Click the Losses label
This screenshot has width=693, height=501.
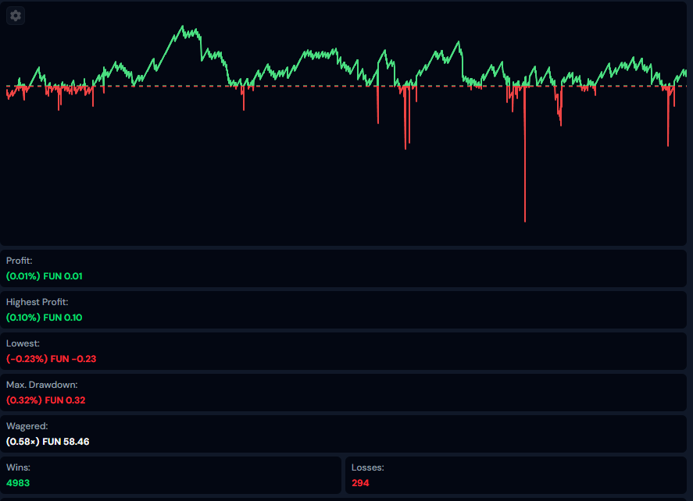367,467
